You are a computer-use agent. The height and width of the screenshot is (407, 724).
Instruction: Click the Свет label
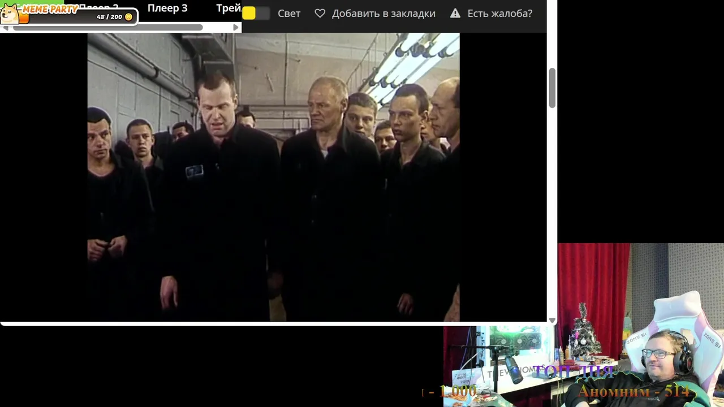[x=289, y=14]
